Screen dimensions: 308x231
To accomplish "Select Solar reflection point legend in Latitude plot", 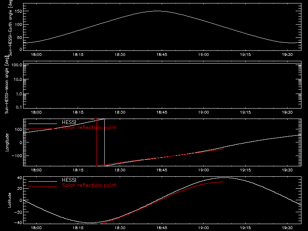I will [89, 185].
